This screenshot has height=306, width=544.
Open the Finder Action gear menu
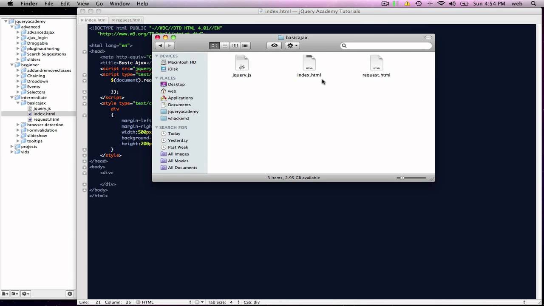[x=292, y=45]
